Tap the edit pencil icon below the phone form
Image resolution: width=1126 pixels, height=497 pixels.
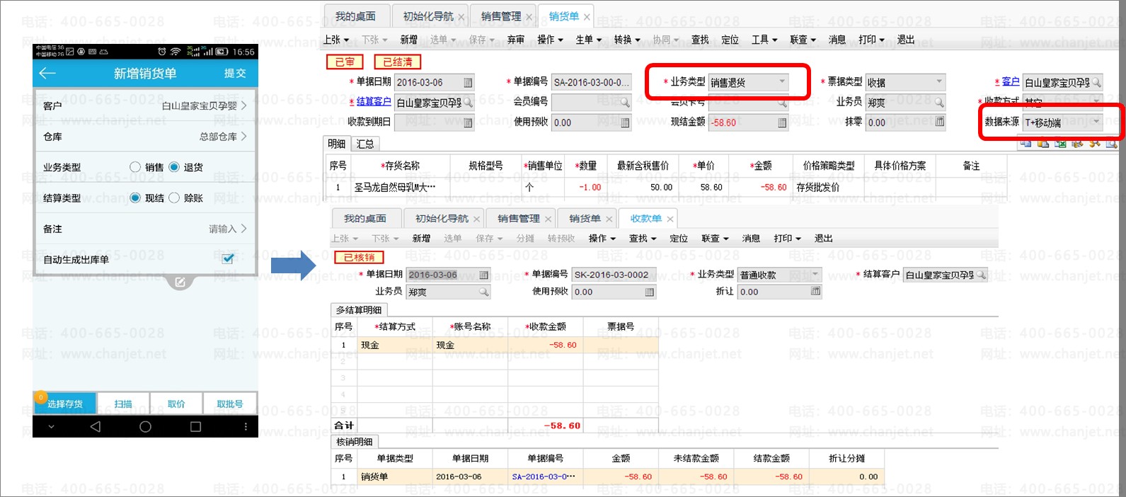pyautogui.click(x=180, y=282)
